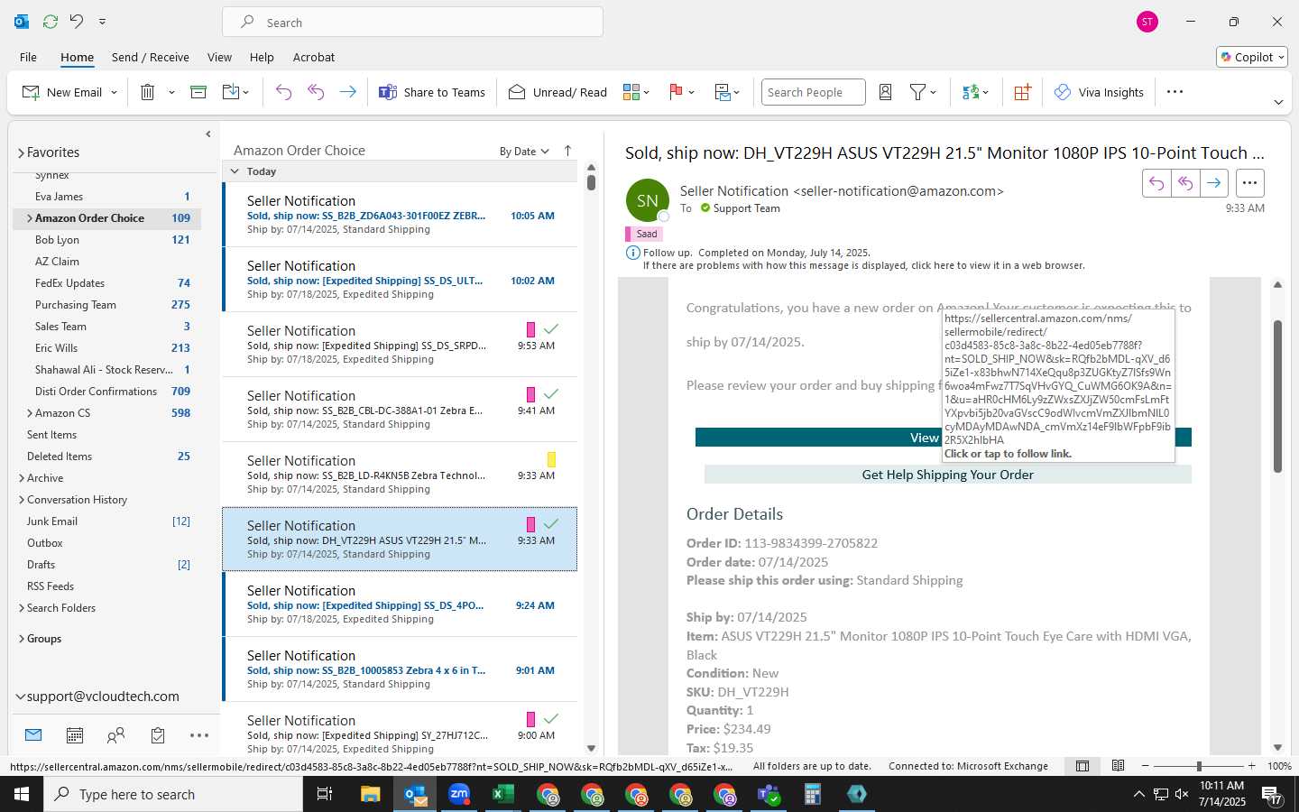Click the Move to folder icon

pos(231,92)
